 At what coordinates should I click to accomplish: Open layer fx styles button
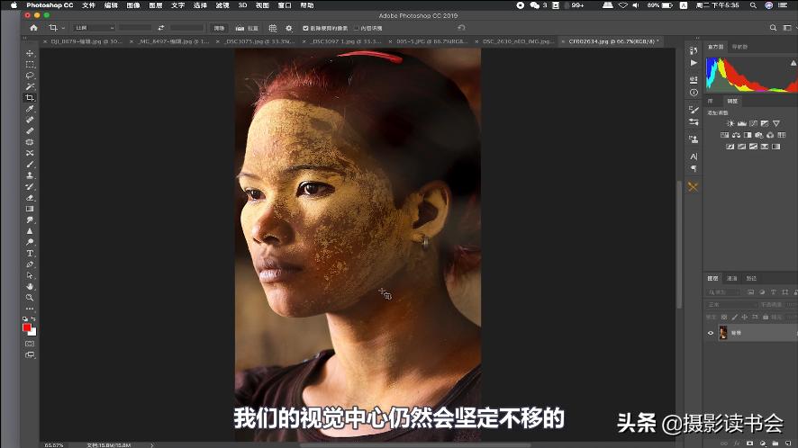(737, 444)
